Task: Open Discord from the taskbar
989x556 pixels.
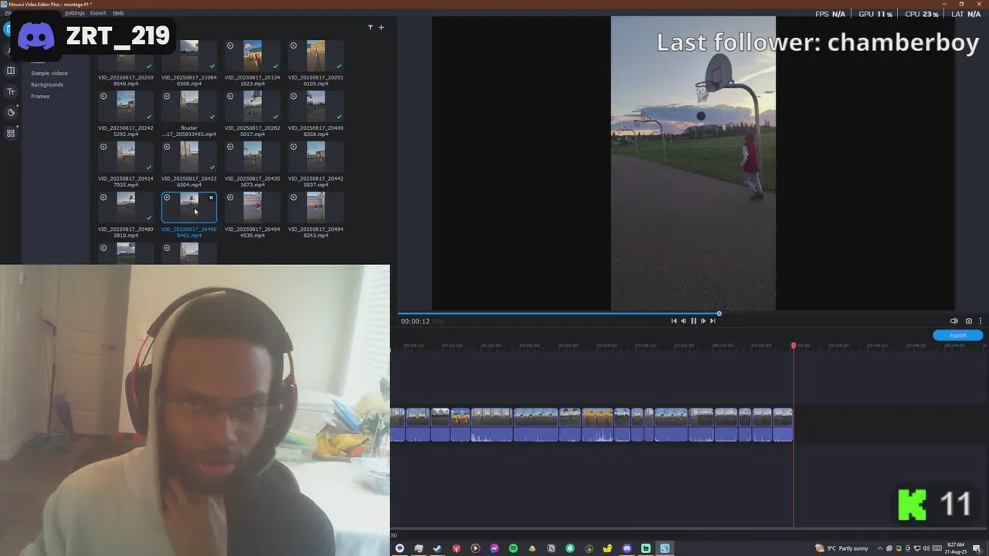Action: pos(627,548)
